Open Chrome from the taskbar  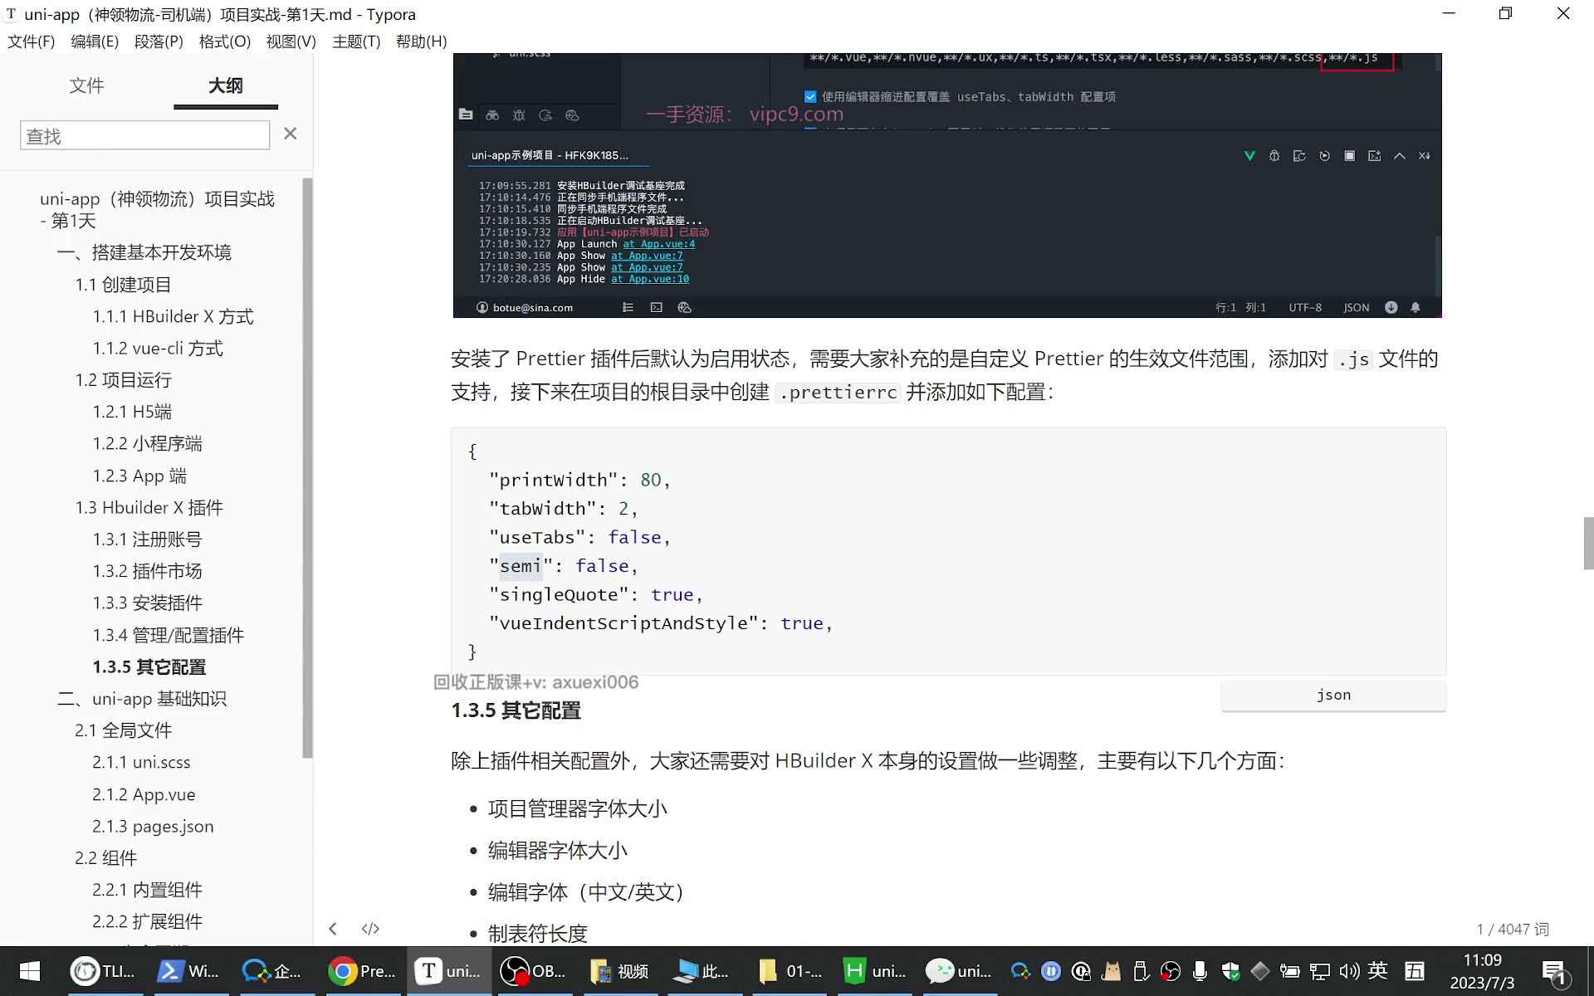pyautogui.click(x=362, y=971)
